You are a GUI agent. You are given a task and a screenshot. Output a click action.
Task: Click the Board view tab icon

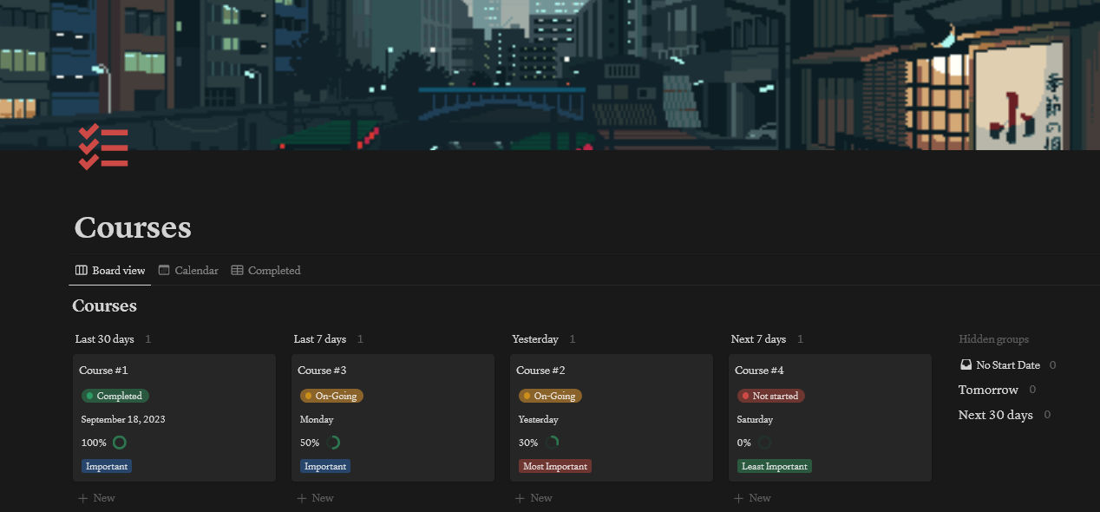click(x=82, y=271)
